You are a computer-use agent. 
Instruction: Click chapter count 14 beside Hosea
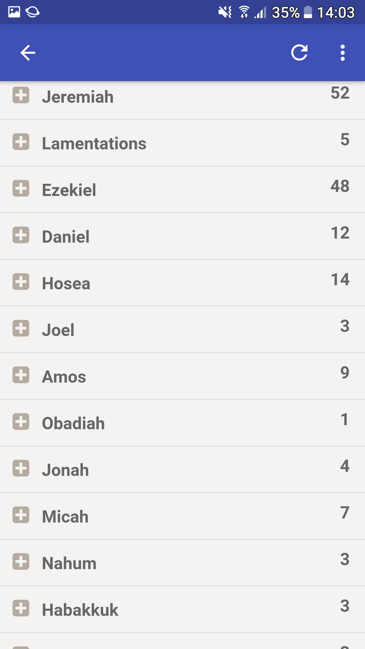[340, 279]
